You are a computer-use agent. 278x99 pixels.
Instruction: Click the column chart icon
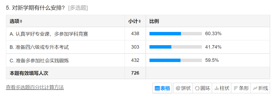click(216, 88)
